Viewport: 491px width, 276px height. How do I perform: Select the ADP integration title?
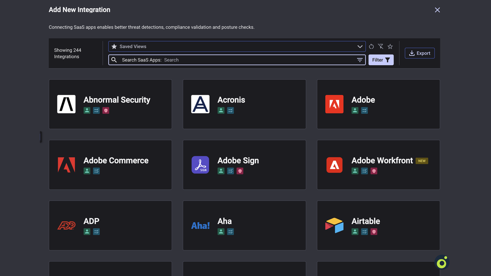[x=91, y=221]
